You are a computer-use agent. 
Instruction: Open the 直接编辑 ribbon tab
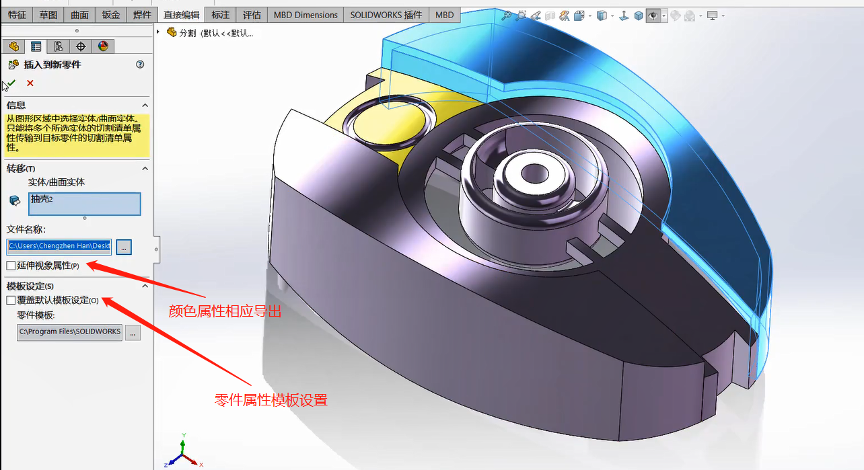pyautogui.click(x=182, y=15)
